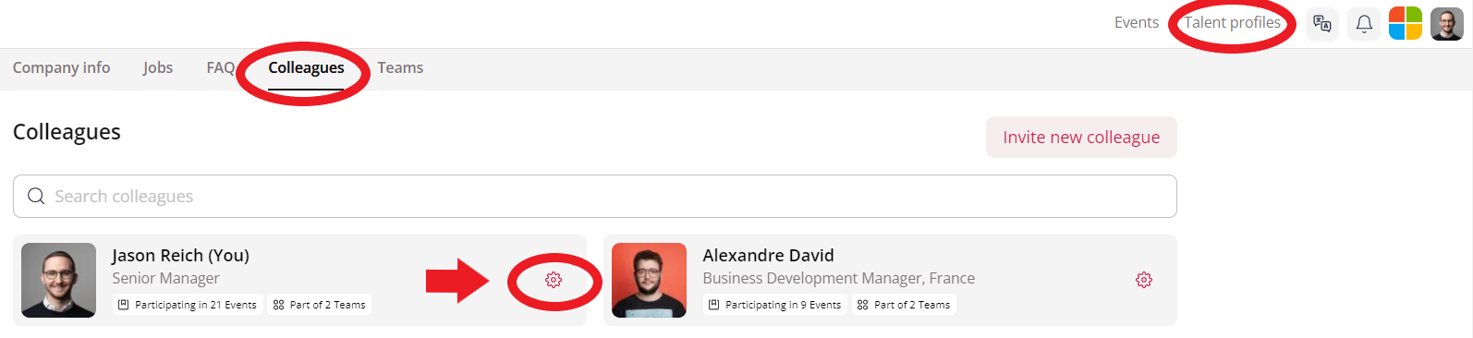Switch to the Teams tab

tap(400, 68)
